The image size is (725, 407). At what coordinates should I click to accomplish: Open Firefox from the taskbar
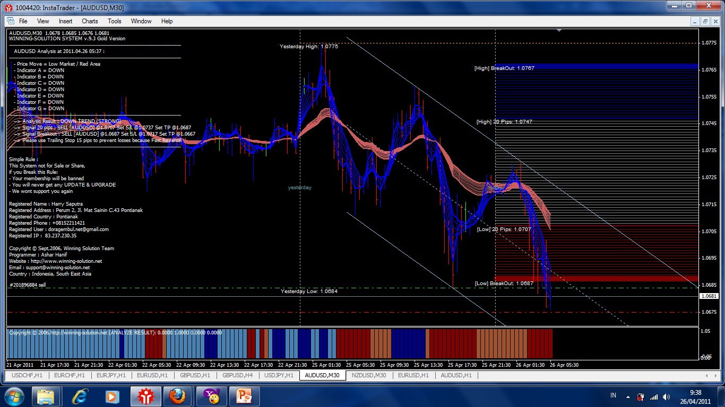(x=177, y=396)
